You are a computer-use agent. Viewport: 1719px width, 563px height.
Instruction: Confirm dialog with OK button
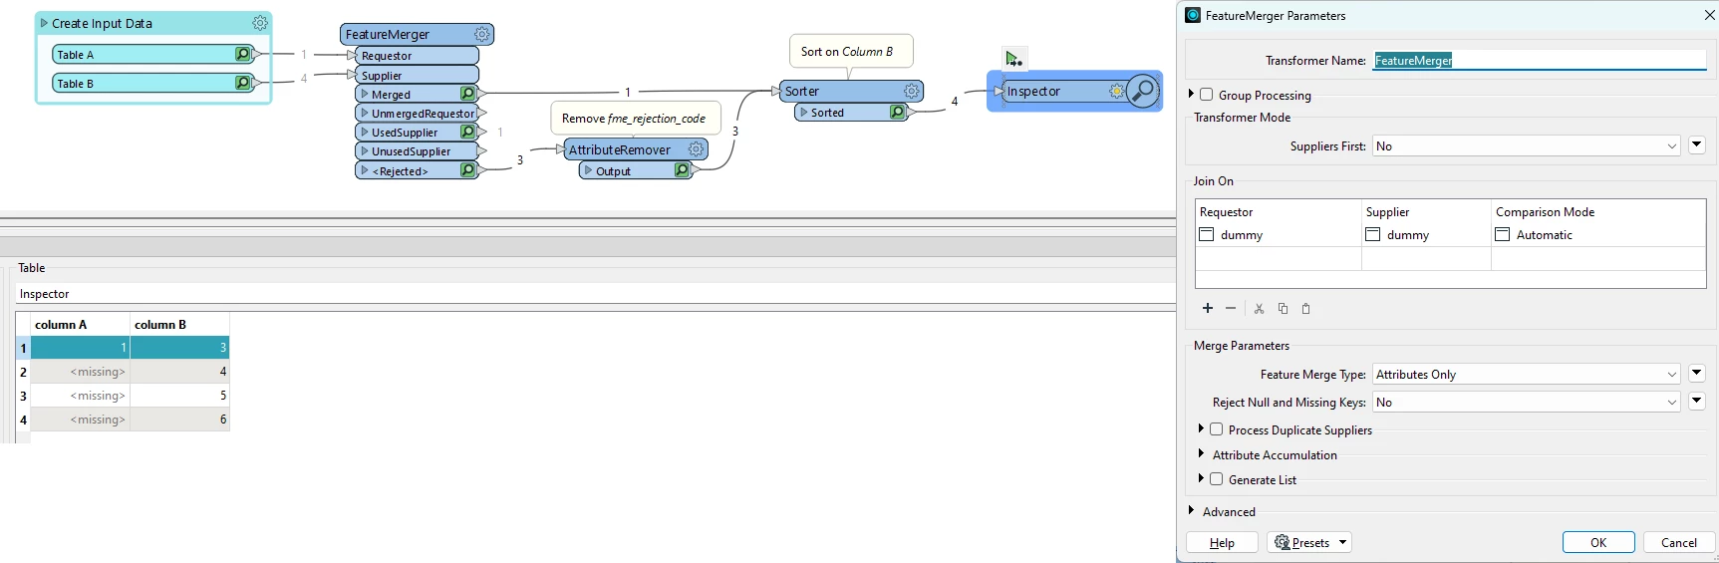[1598, 543]
